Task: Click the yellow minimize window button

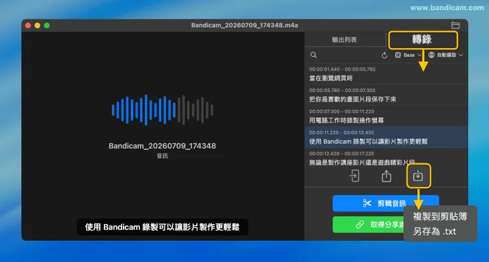Action: [x=37, y=26]
